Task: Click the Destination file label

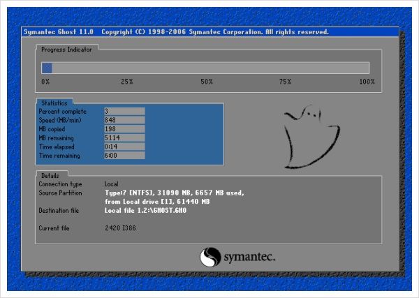Action: coord(59,211)
